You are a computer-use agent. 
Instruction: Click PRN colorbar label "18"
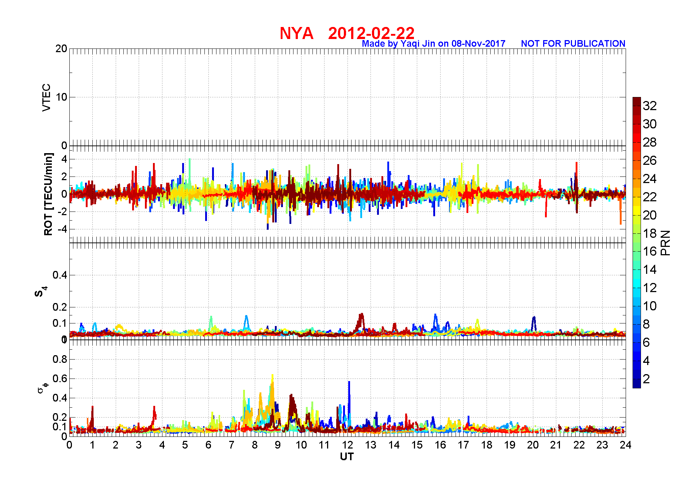[650, 233]
